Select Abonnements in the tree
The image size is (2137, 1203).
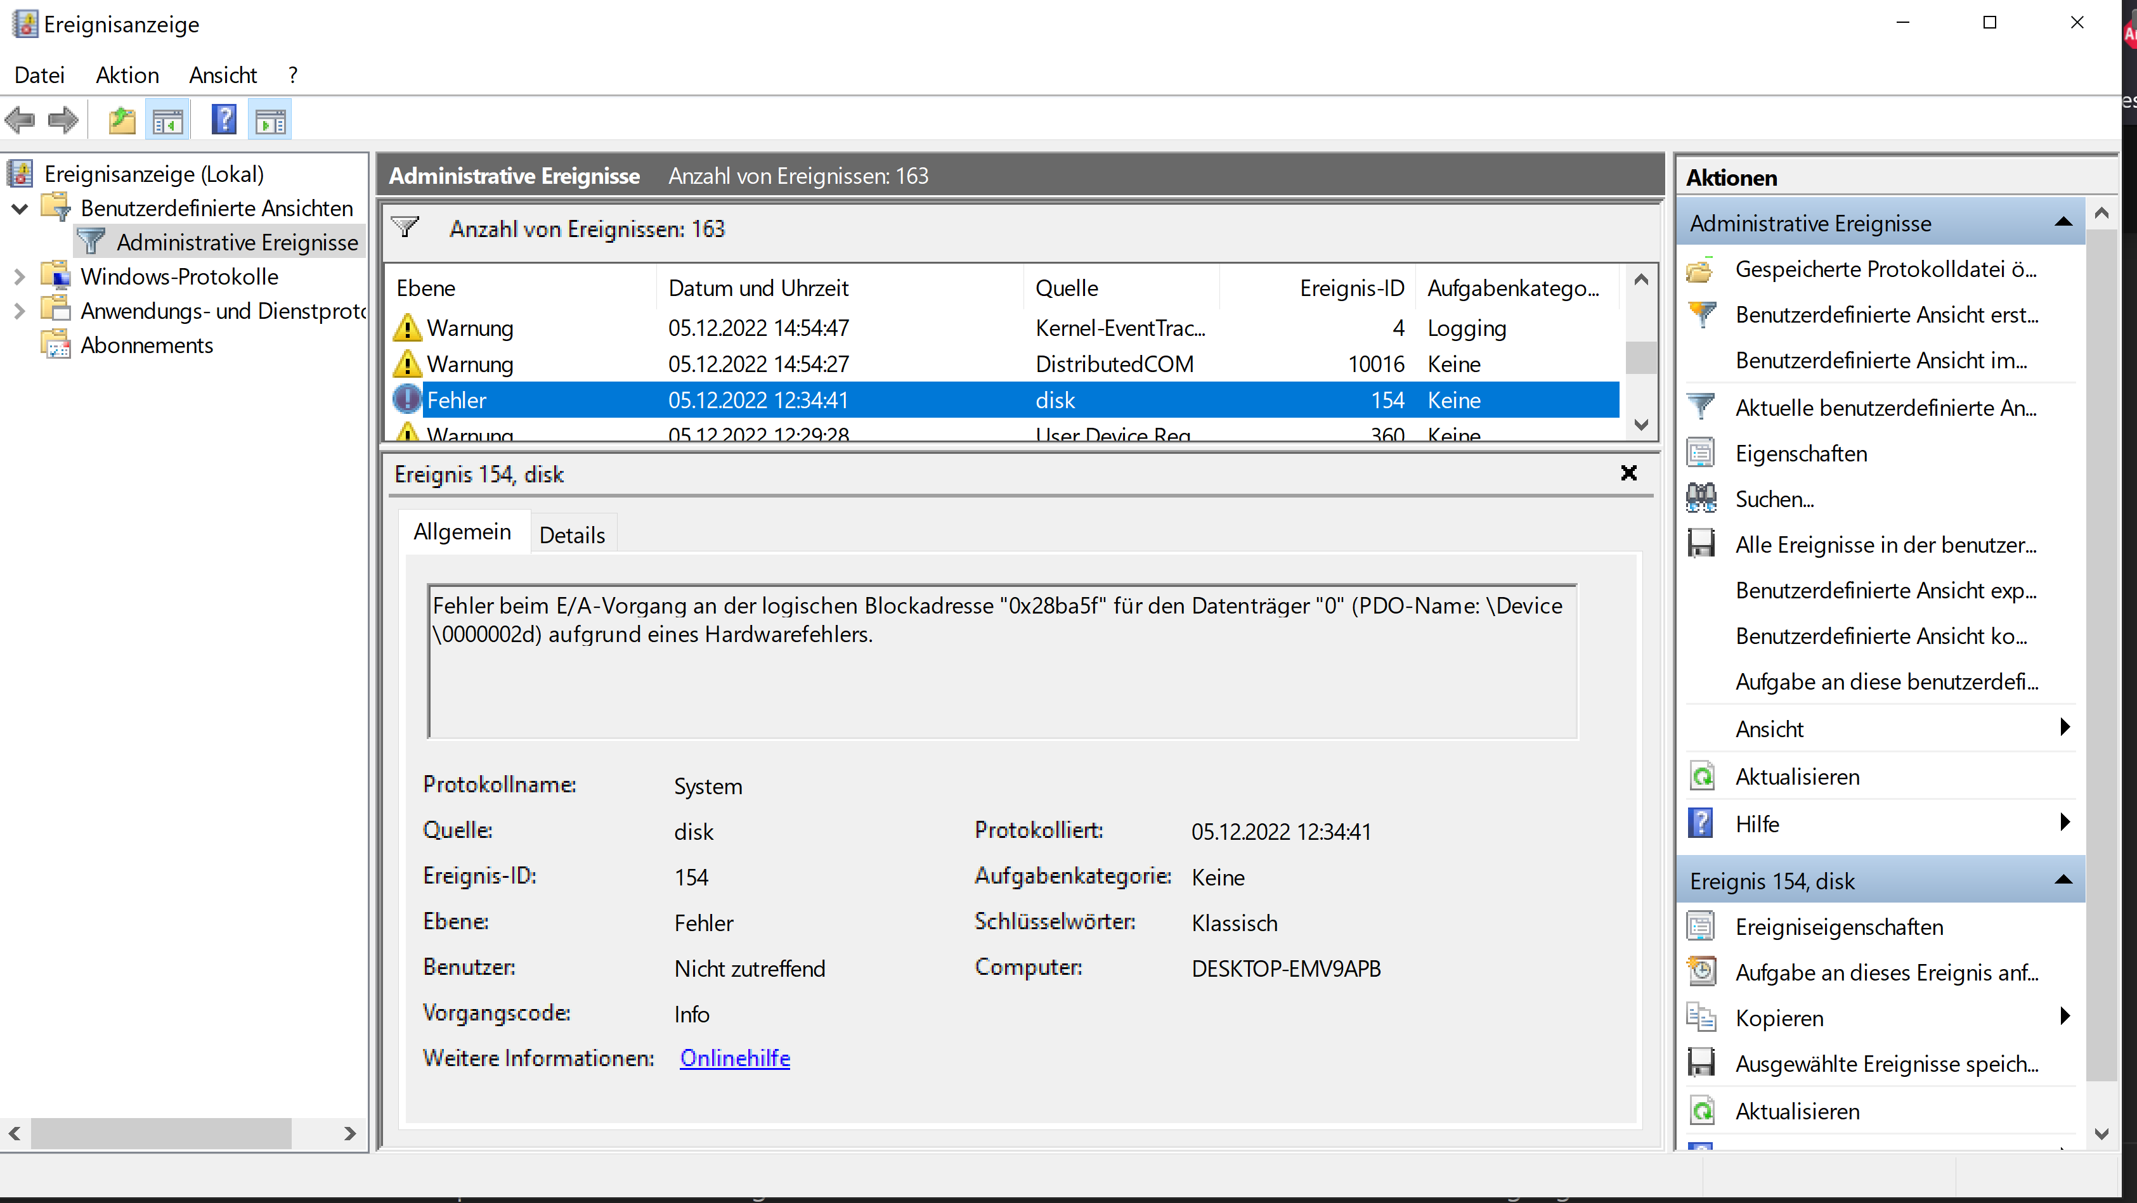point(146,345)
